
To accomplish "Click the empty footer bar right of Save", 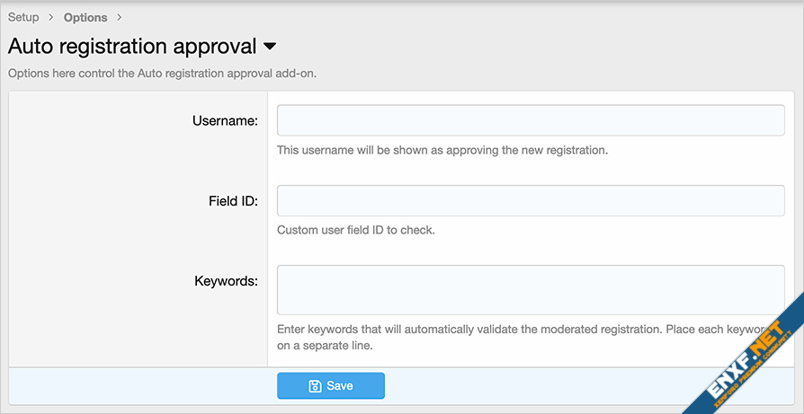I will 540,386.
